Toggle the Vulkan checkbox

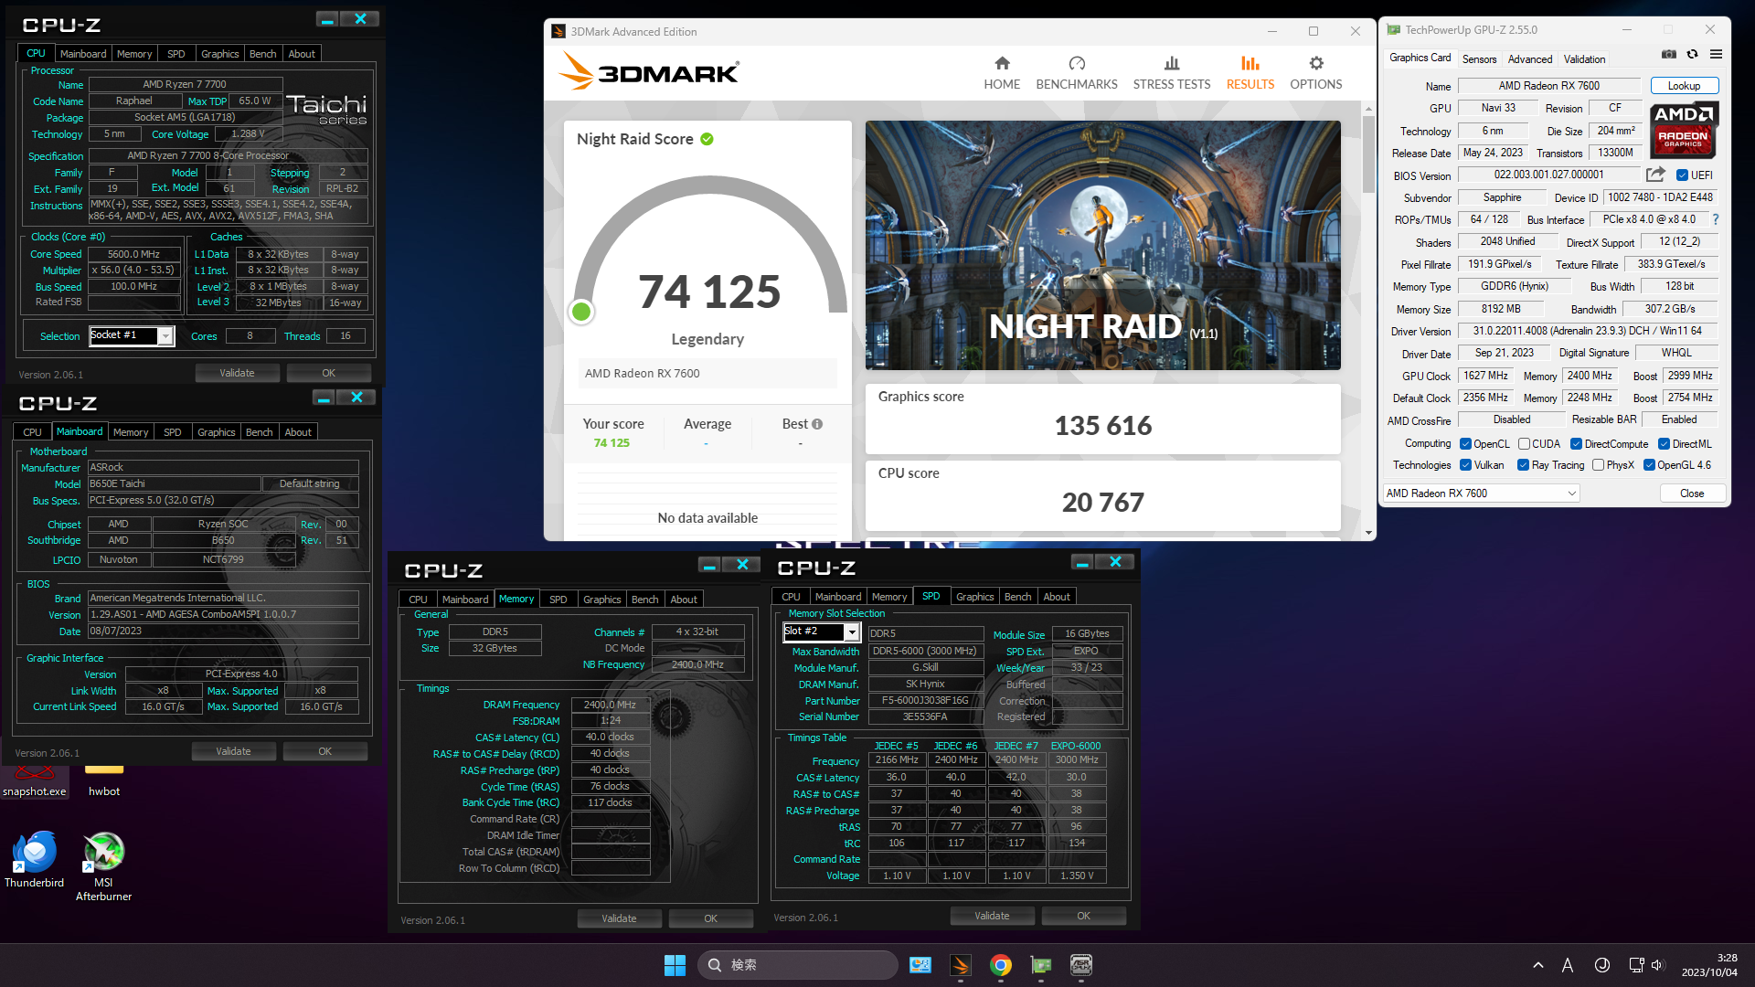click(1465, 465)
